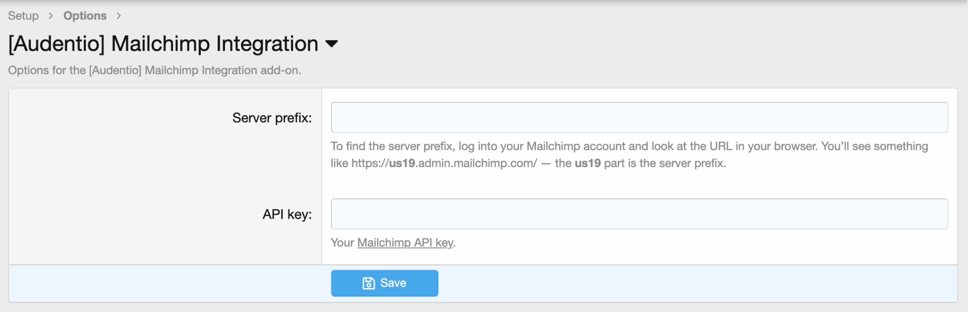Click the [Audentio] Mailchimp Integration page heading
This screenshot has height=312, width=968.
pos(164,44)
